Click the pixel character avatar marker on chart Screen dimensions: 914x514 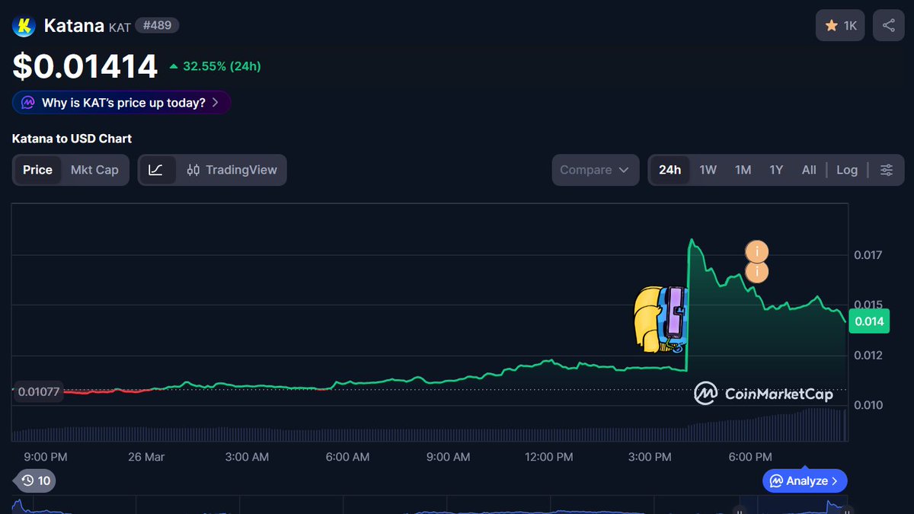pos(660,320)
